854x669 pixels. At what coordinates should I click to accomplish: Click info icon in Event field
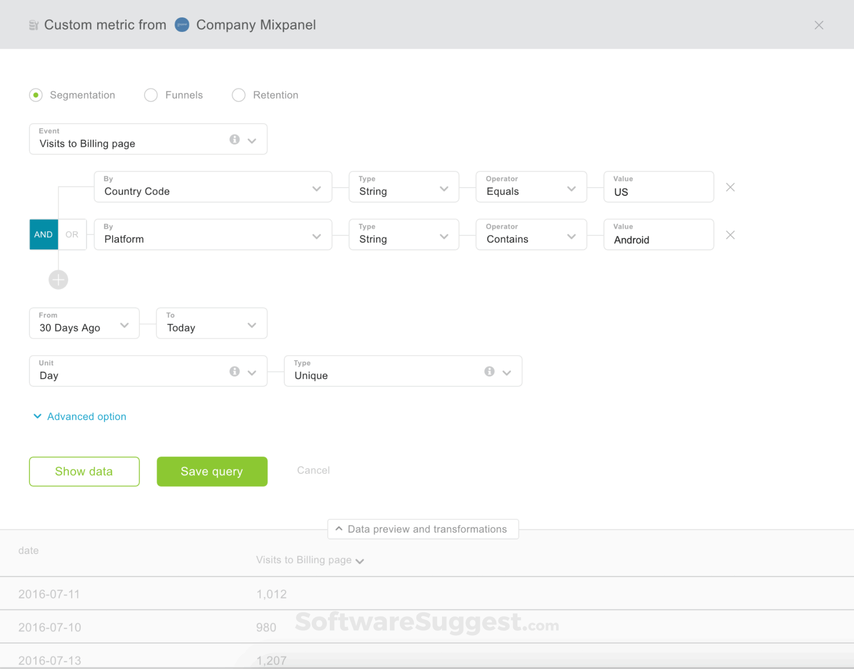pos(235,140)
